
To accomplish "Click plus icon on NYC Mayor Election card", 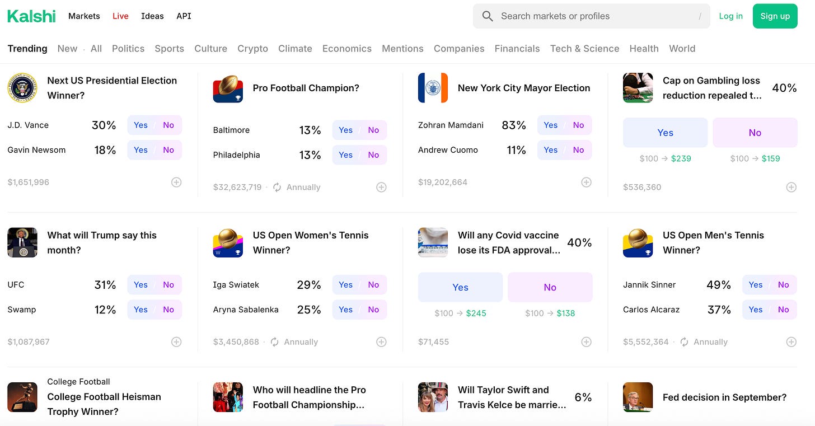I will coord(586,182).
